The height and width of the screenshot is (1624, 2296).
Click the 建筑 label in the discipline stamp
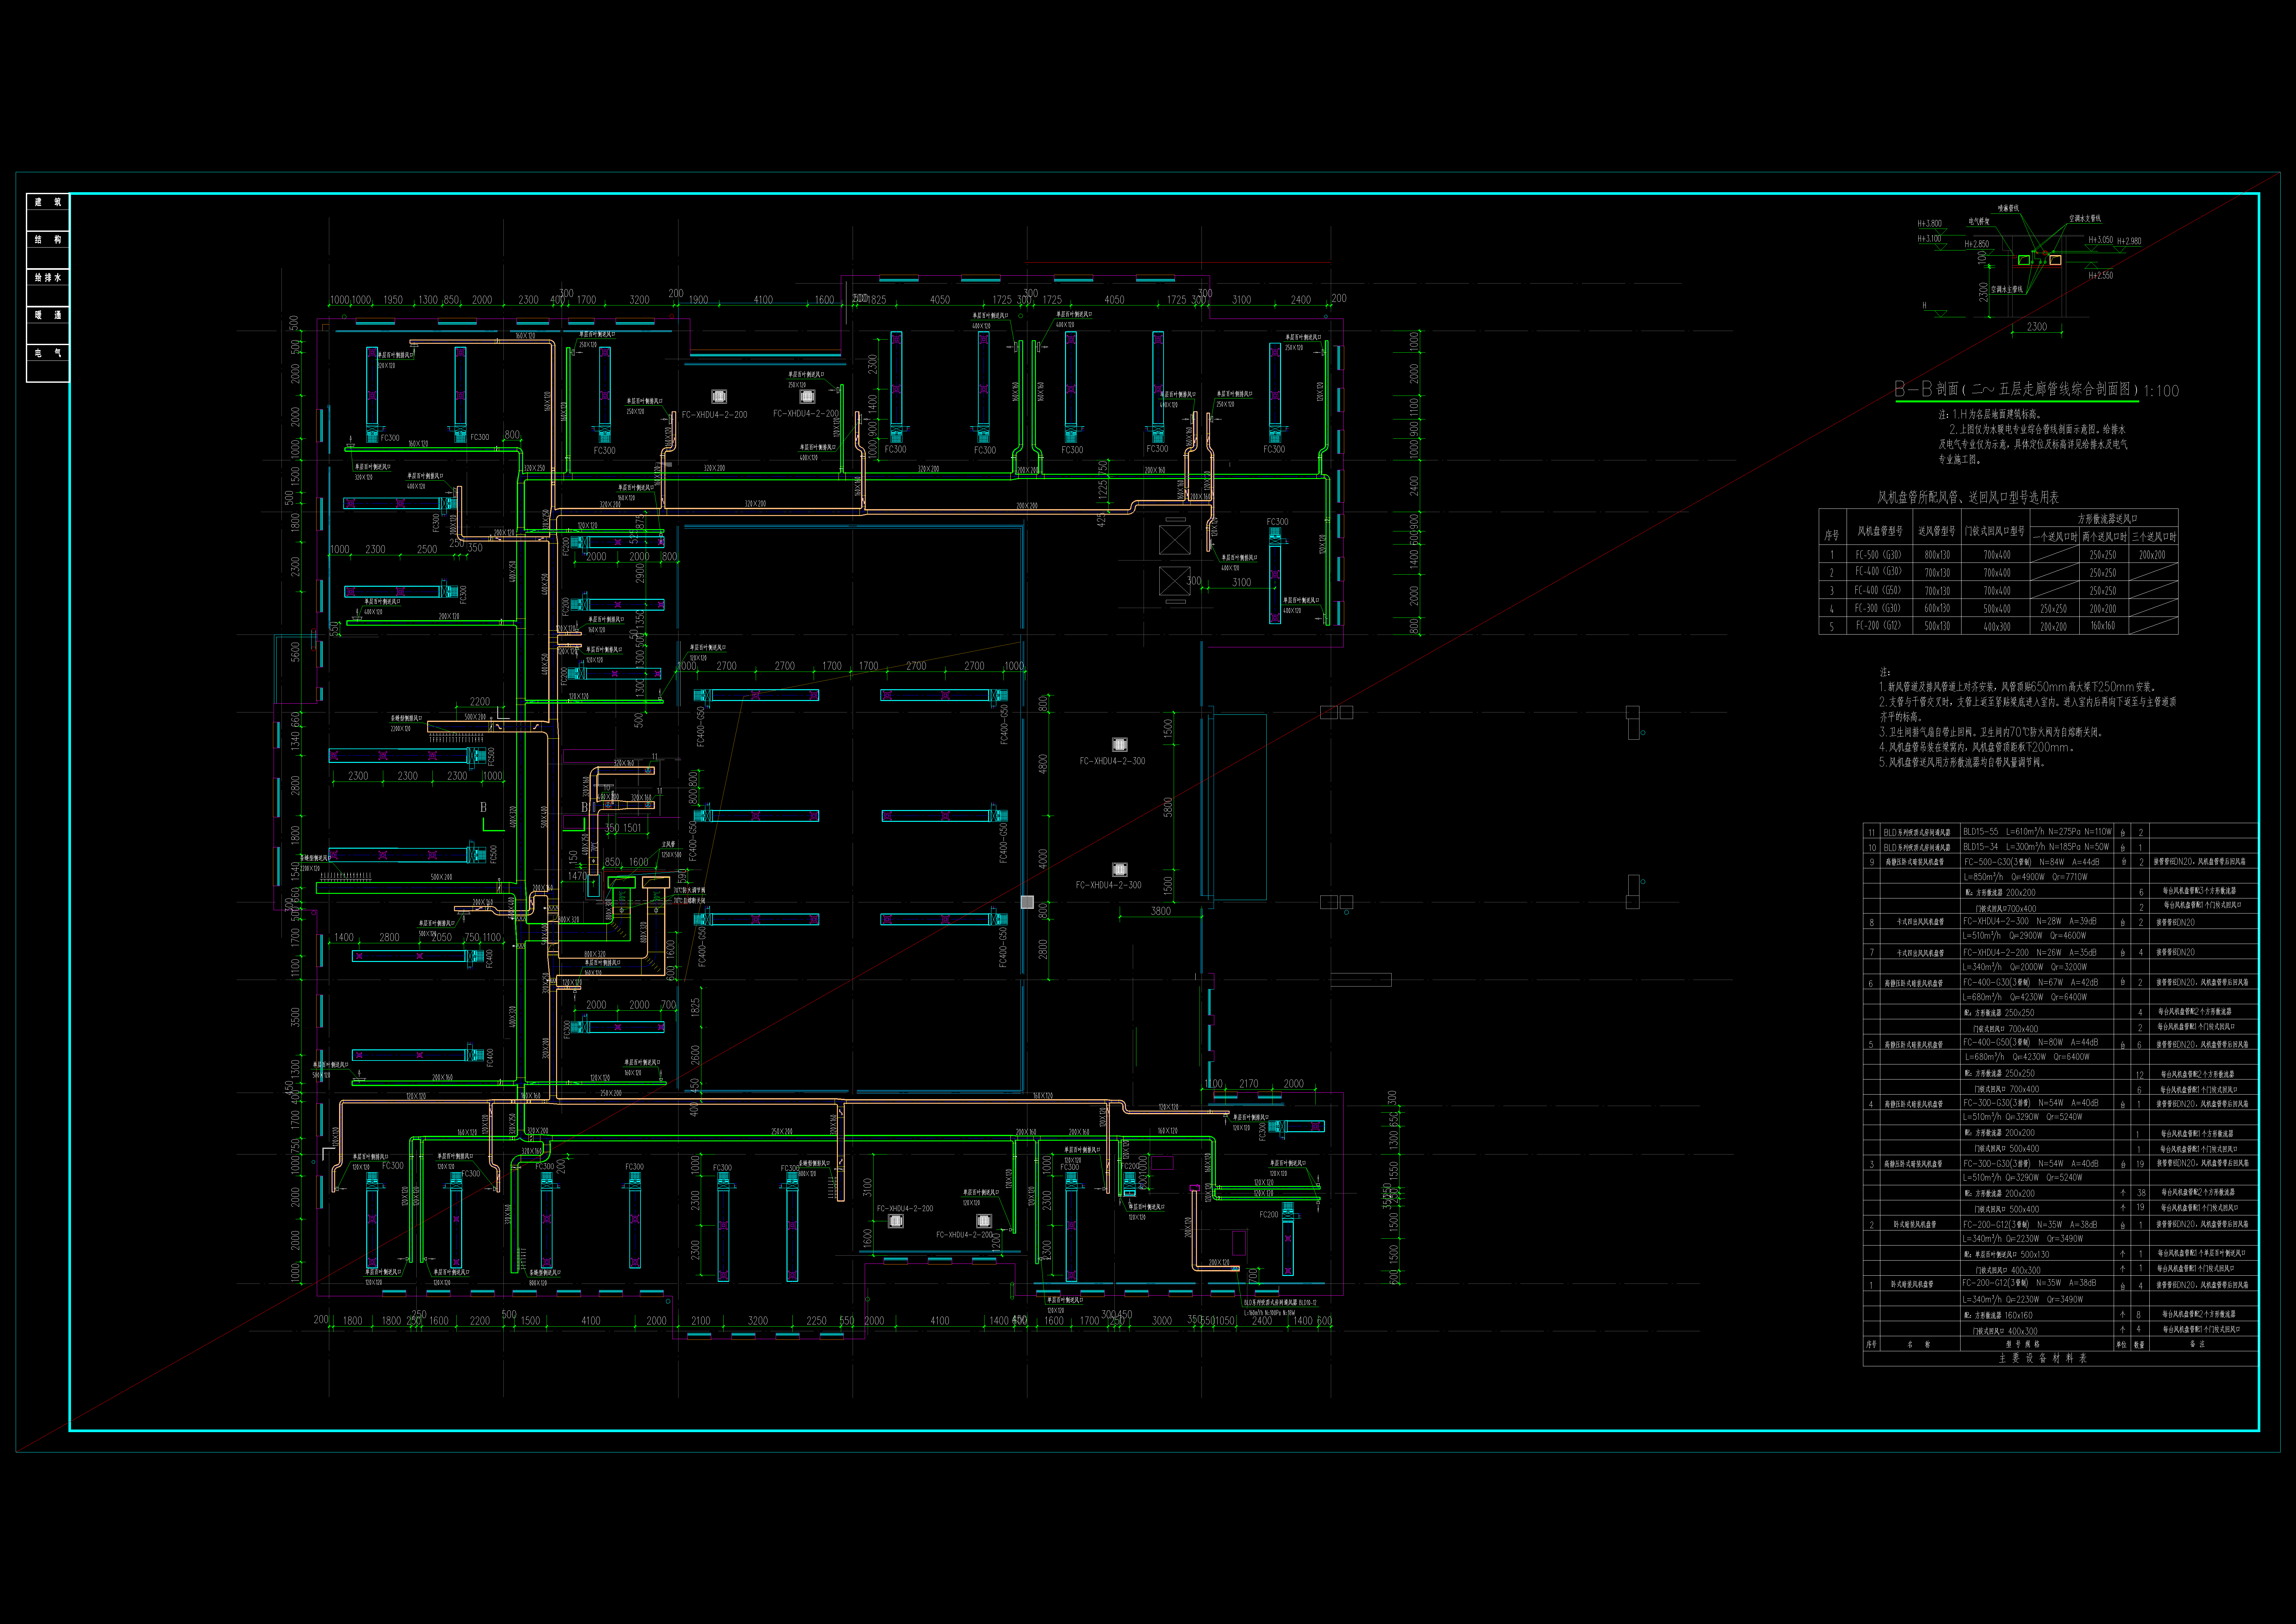(48, 202)
